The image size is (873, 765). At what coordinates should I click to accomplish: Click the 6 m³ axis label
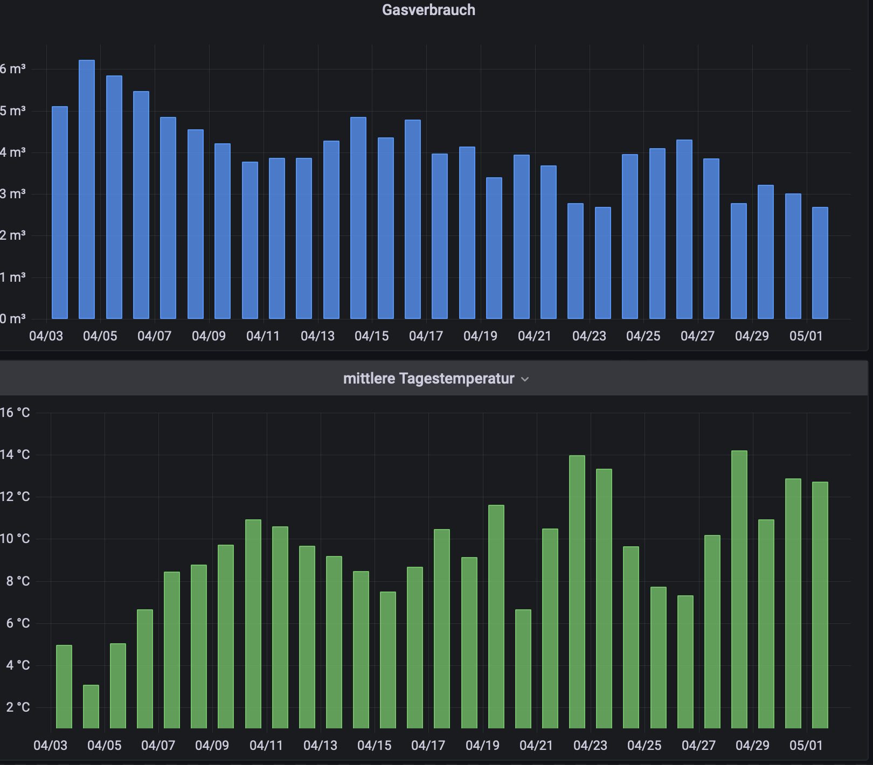pyautogui.click(x=13, y=69)
